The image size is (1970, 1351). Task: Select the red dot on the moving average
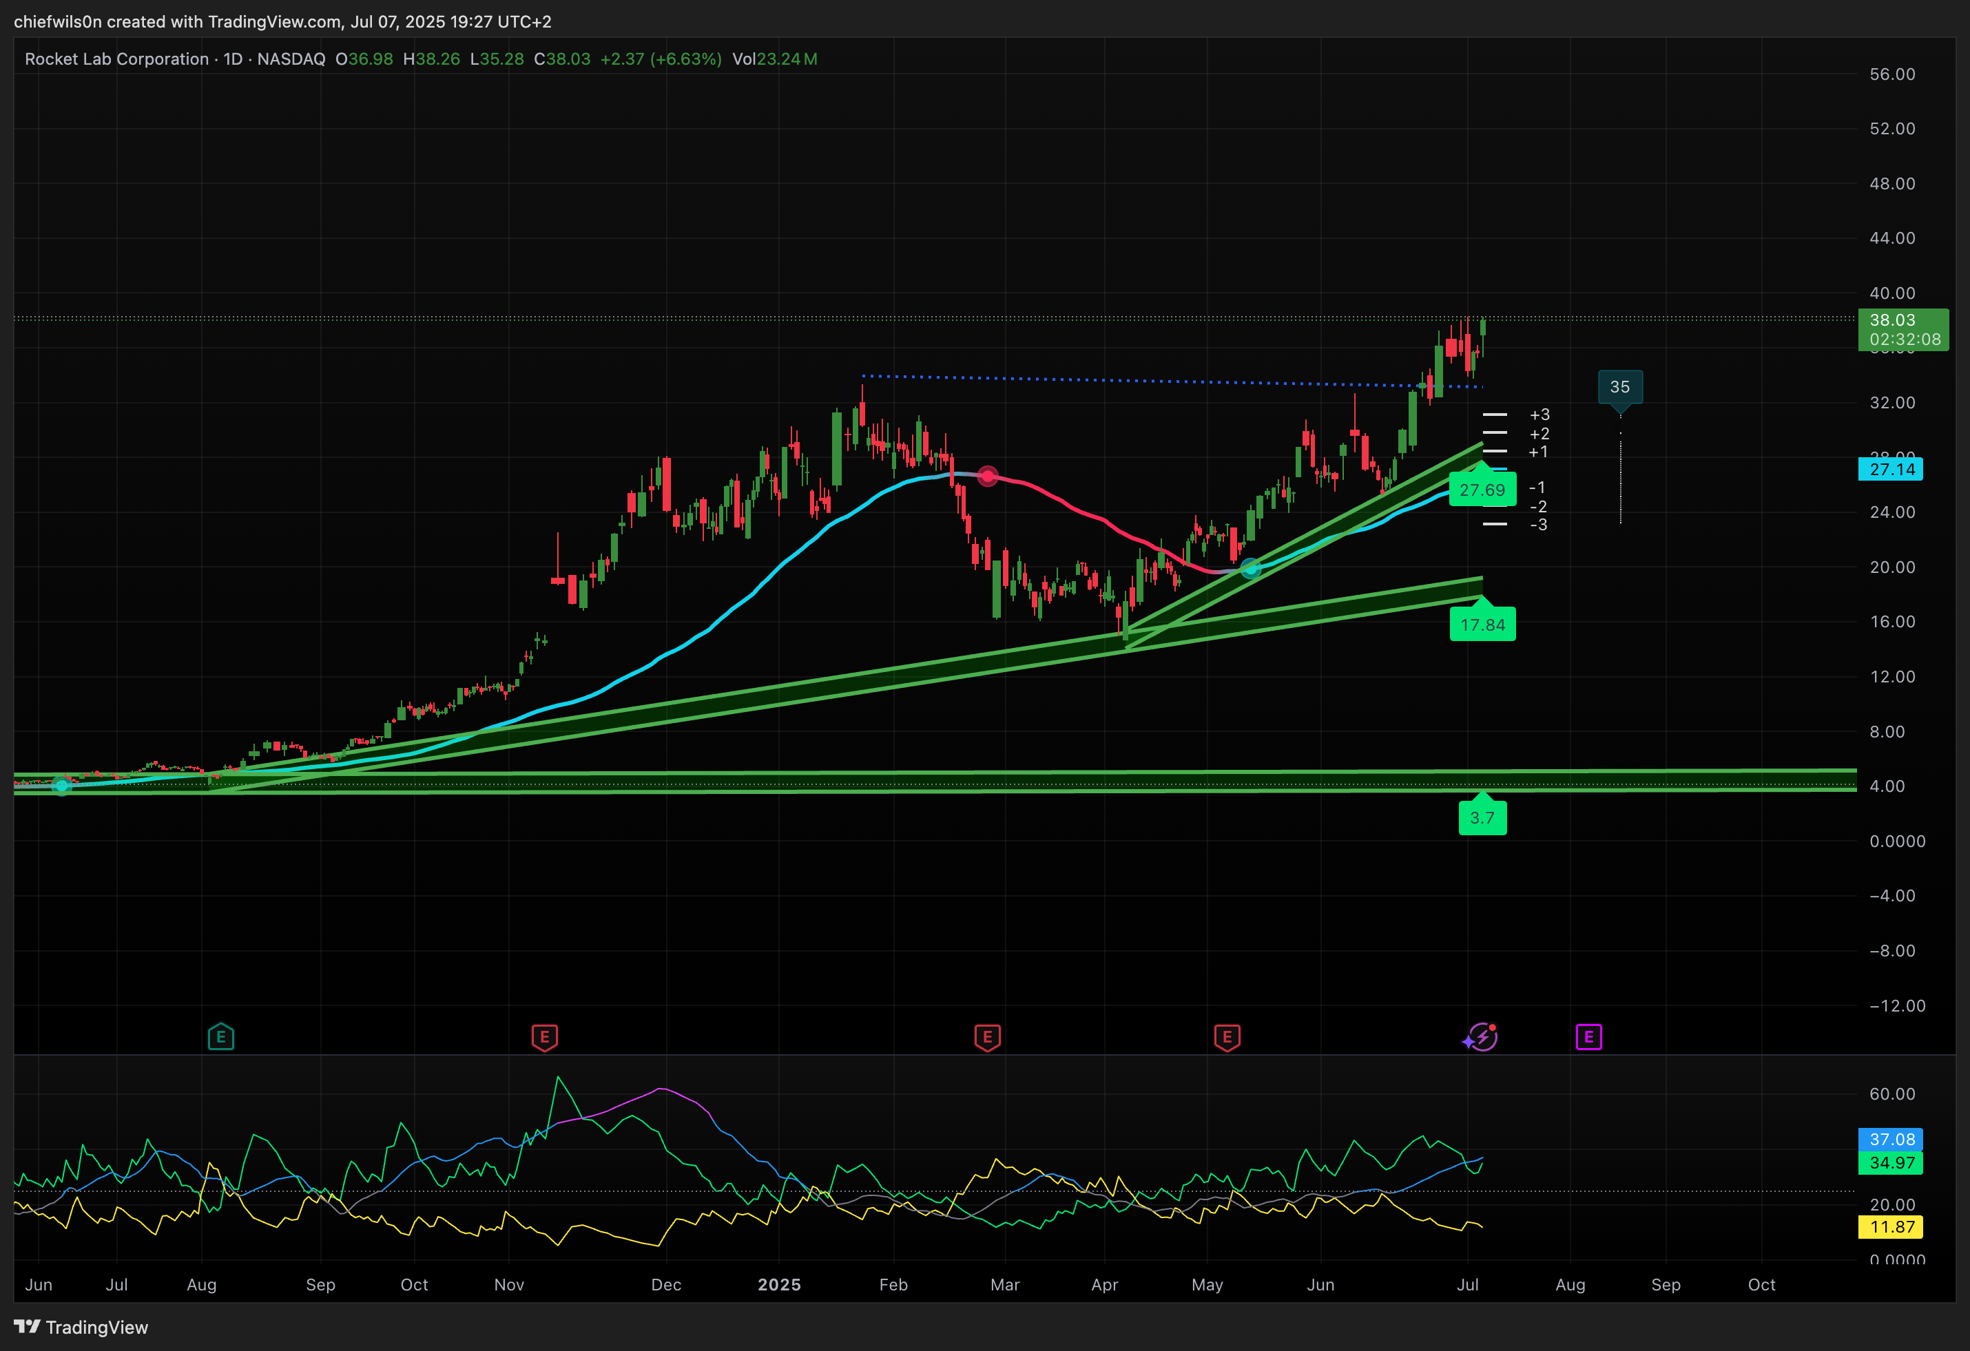click(x=988, y=476)
